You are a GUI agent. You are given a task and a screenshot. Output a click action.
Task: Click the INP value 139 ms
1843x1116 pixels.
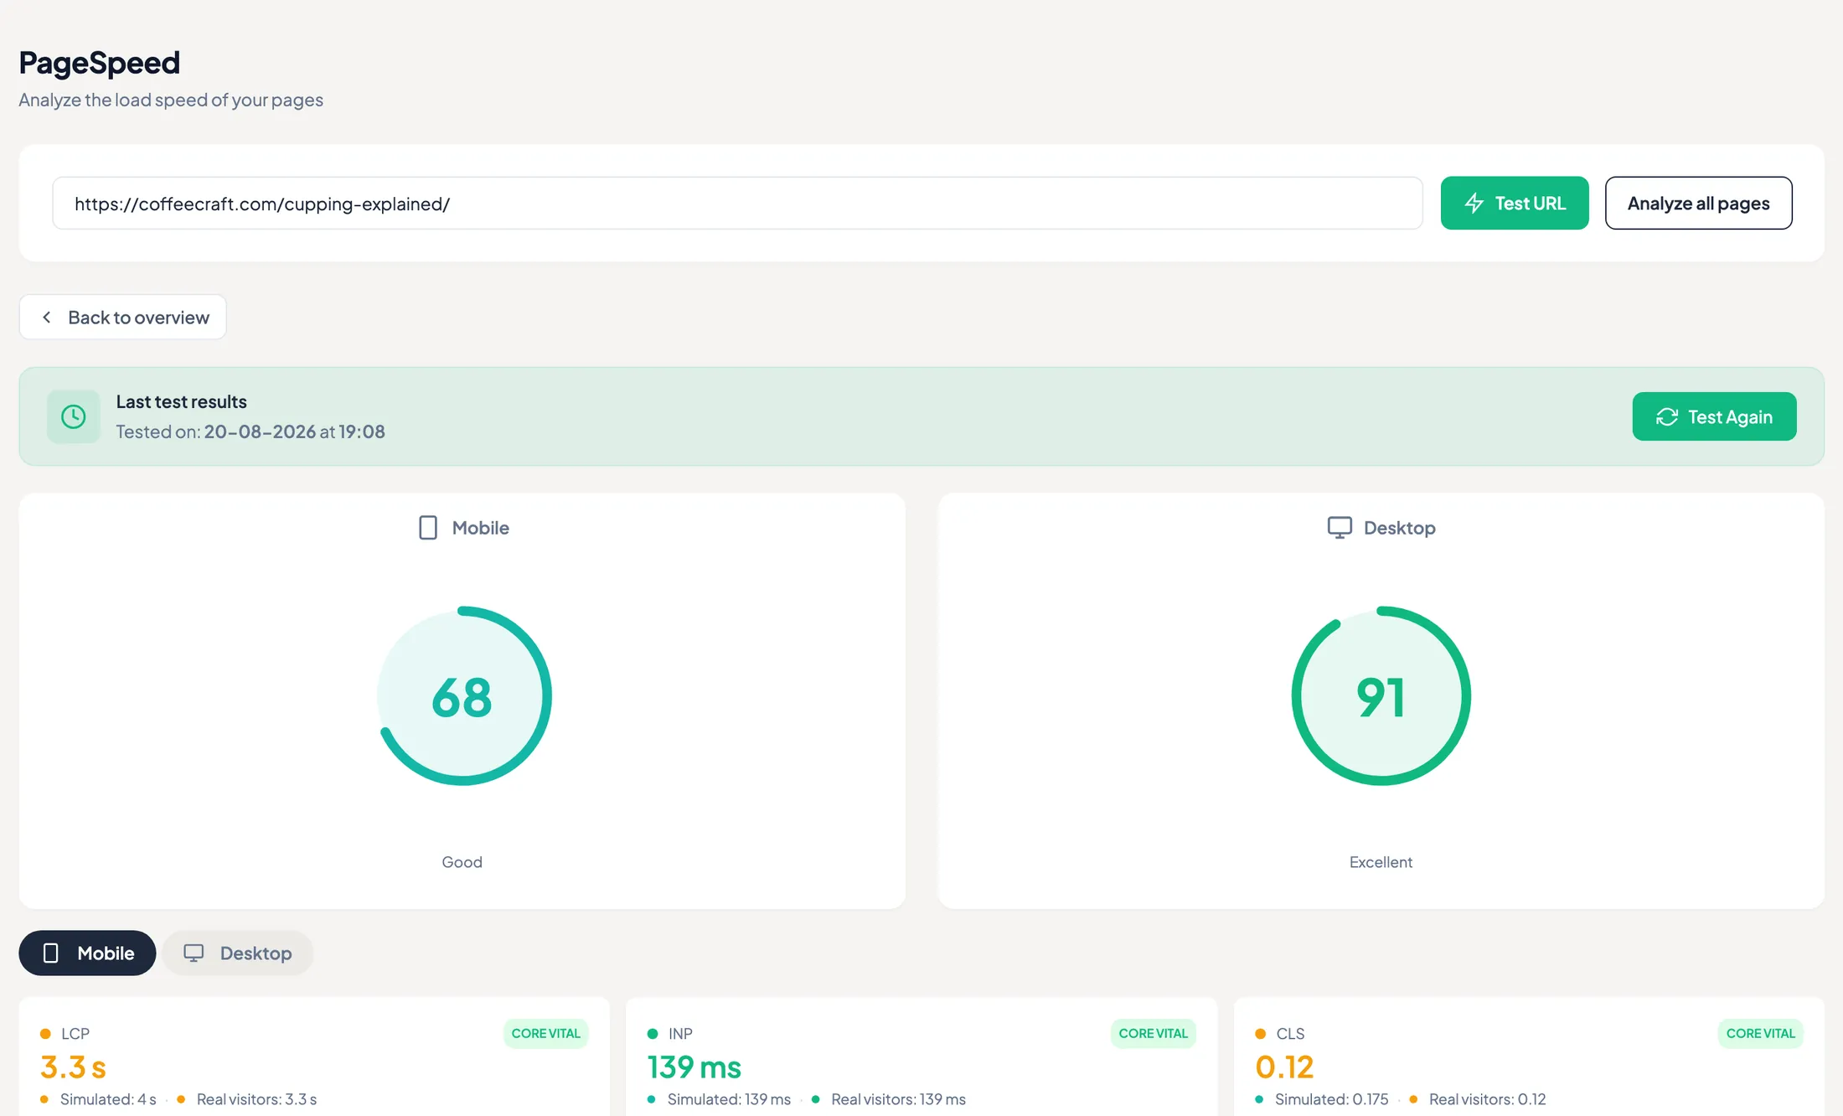[x=694, y=1067]
